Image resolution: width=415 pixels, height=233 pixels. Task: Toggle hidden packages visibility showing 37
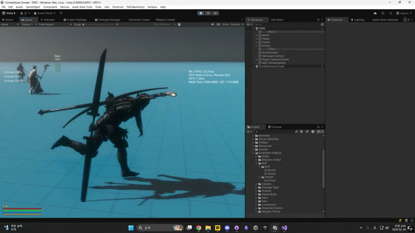tap(320, 132)
